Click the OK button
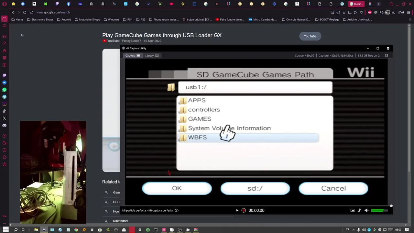Image resolution: width=414 pixels, height=233 pixels. point(177,188)
